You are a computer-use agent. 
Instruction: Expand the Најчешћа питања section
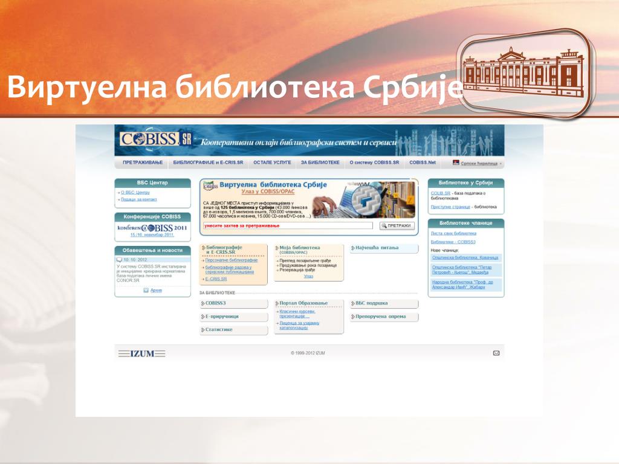pyautogui.click(x=383, y=248)
